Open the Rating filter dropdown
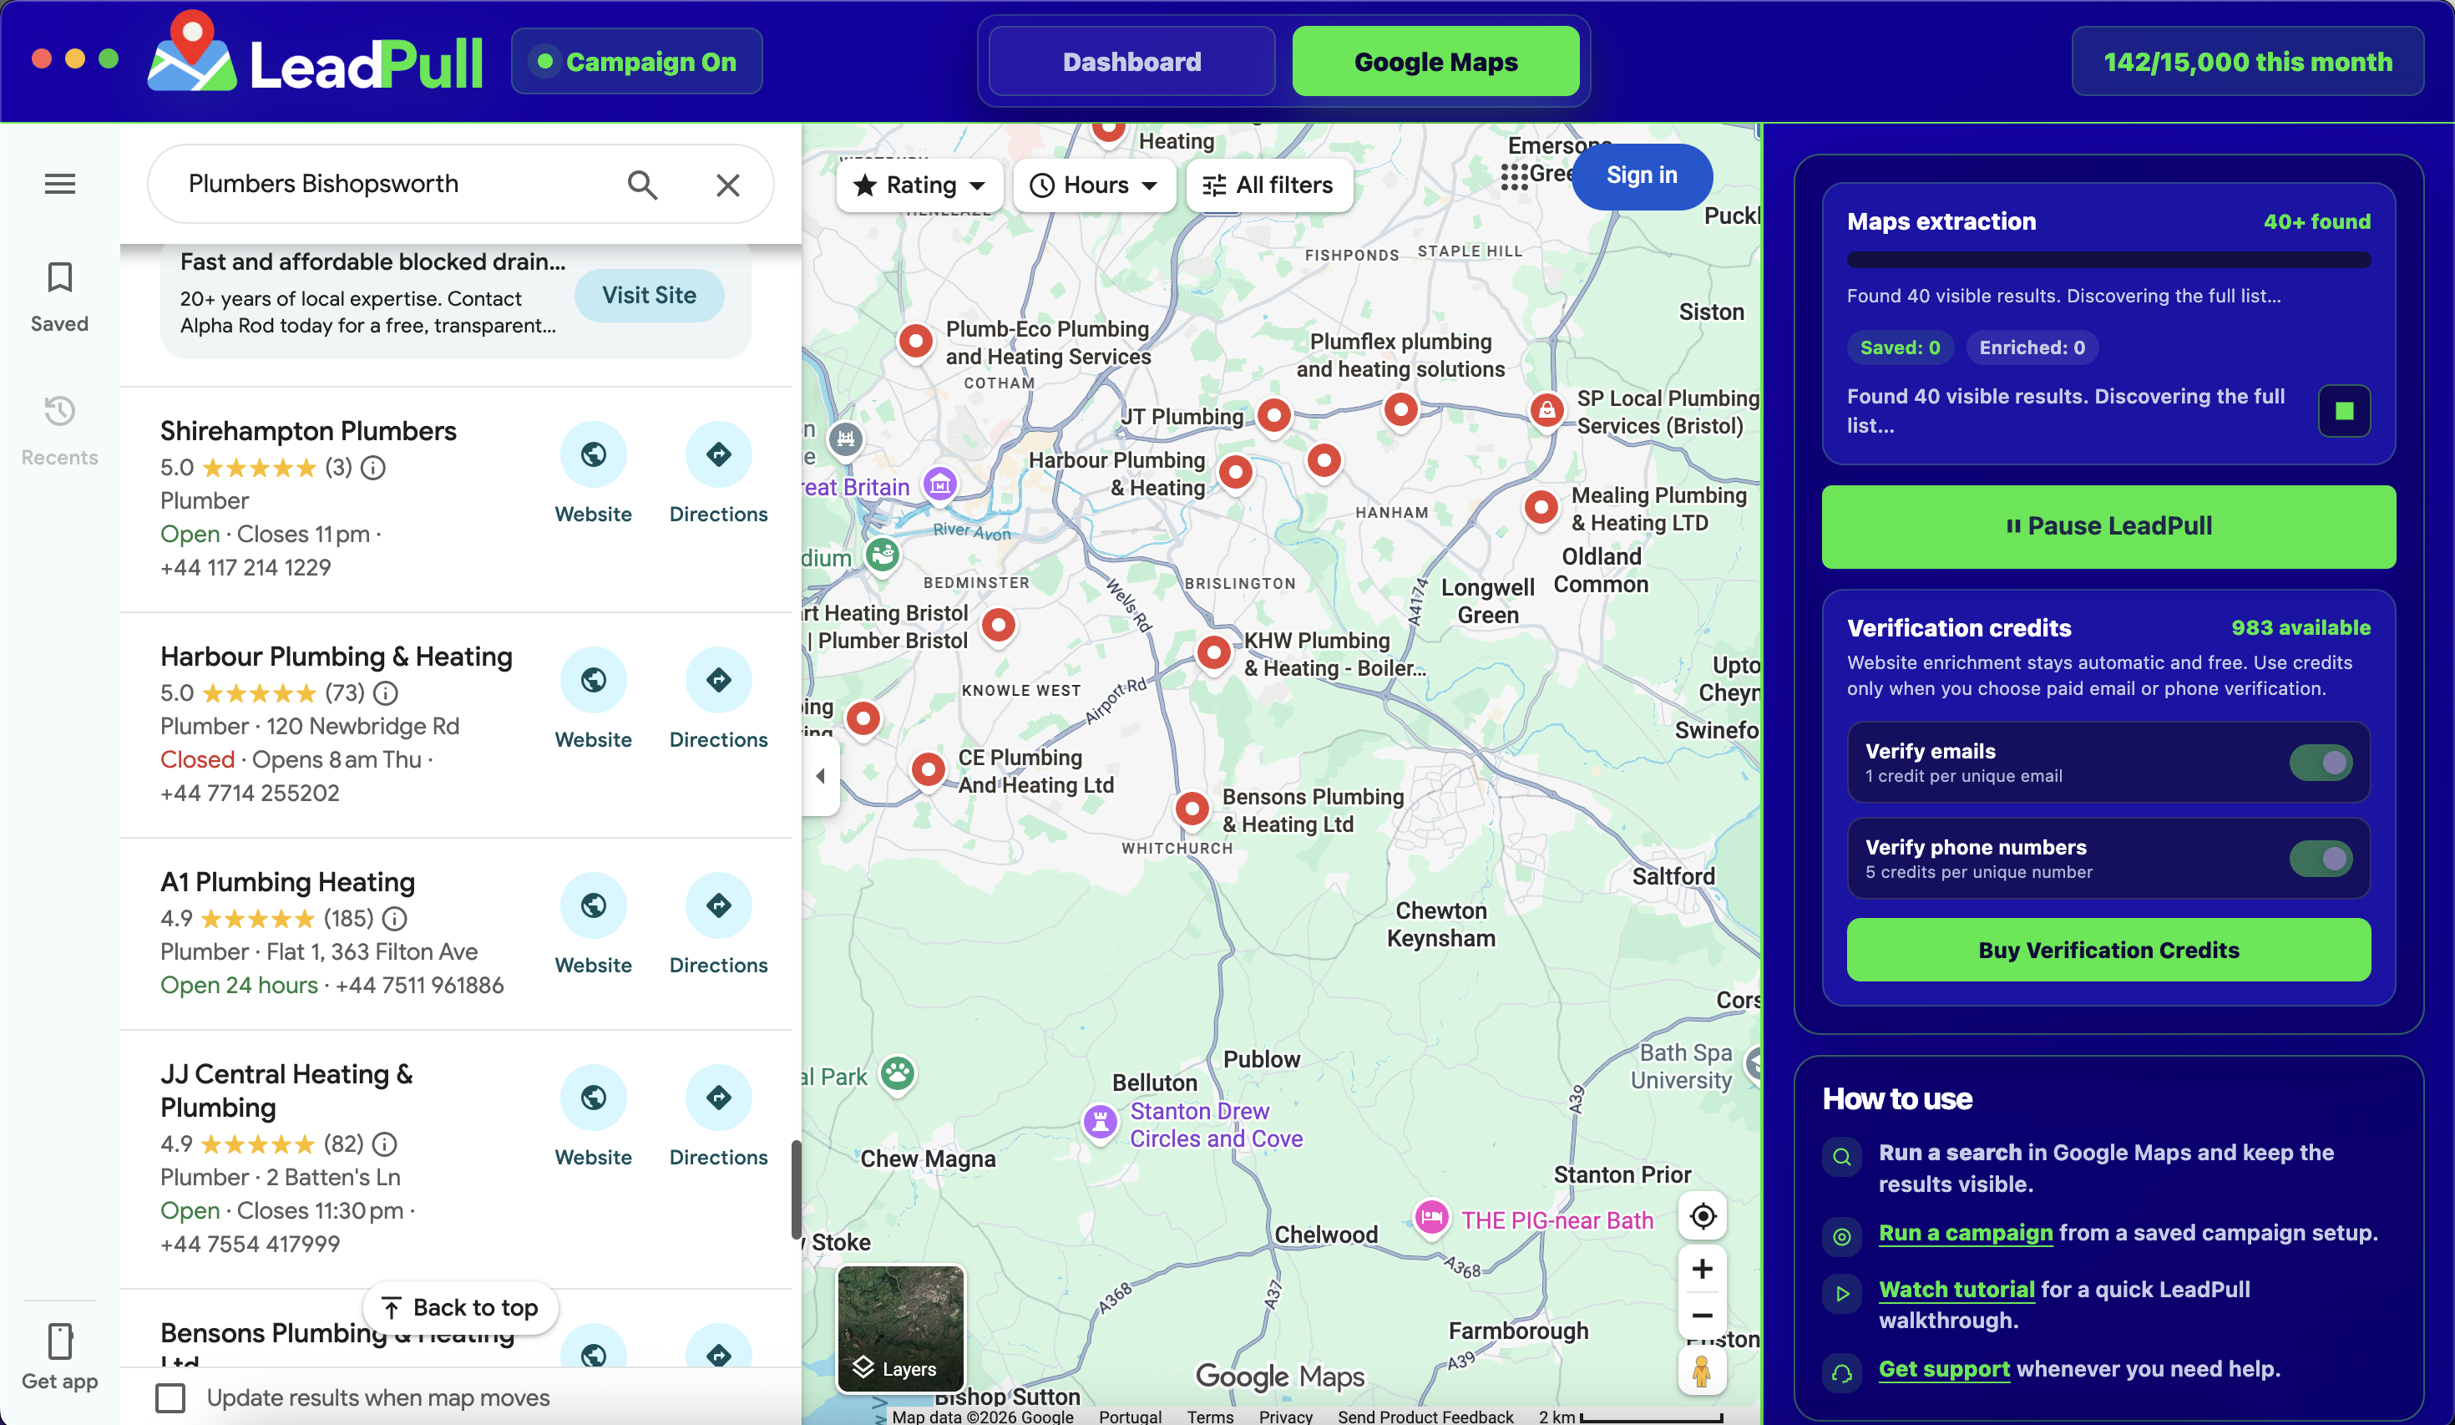Image resolution: width=2455 pixels, height=1425 pixels. tap(919, 185)
